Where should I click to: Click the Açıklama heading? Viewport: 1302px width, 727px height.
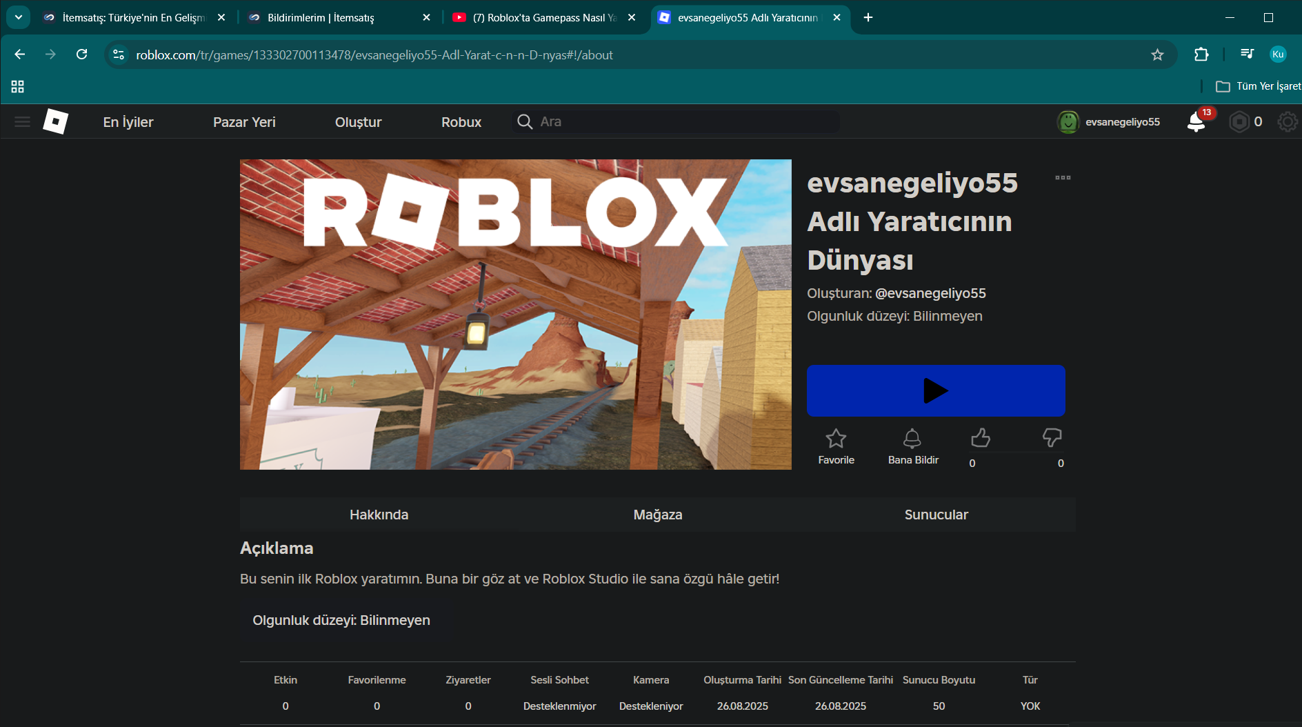tap(277, 548)
